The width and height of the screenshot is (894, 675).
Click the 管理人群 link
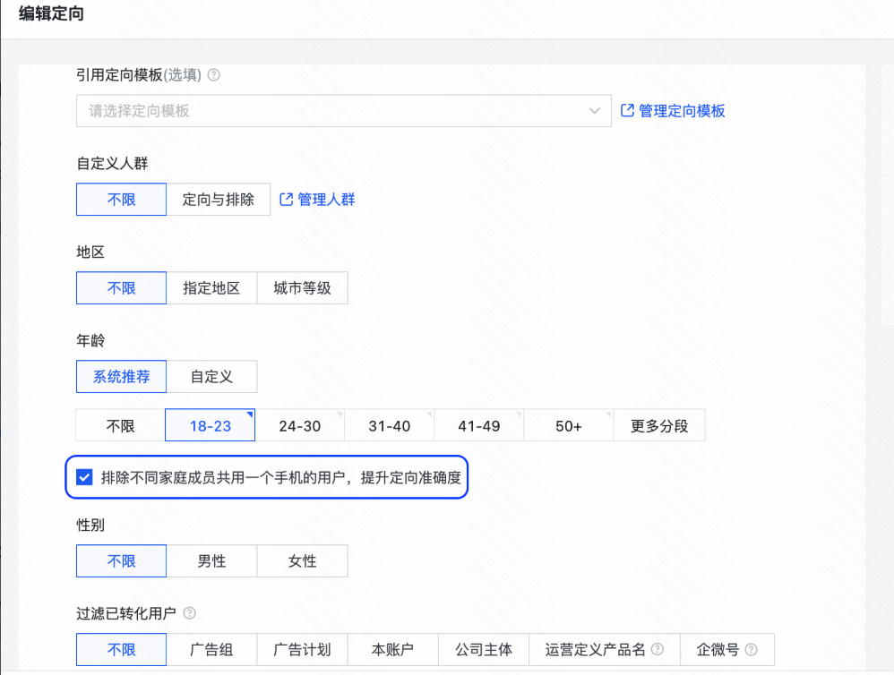[328, 199]
